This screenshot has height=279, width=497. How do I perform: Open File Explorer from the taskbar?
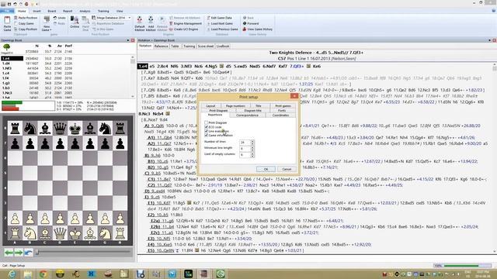28,274
